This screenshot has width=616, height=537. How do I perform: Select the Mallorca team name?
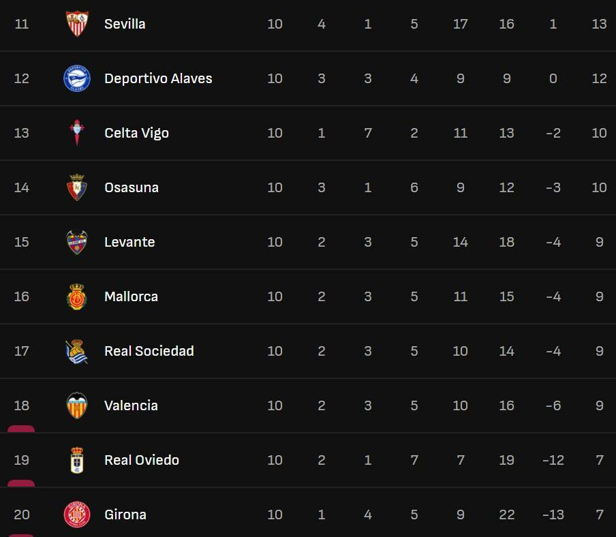tap(131, 296)
